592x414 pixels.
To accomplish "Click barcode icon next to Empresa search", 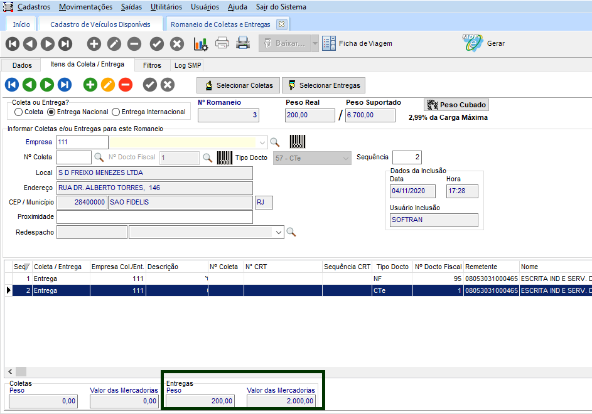I will [298, 142].
